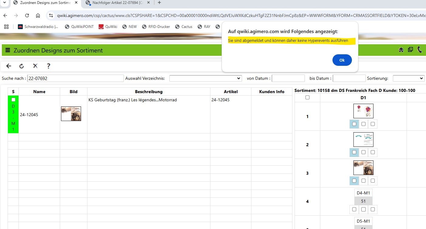
Task: Click the home icon in green header
Action: (x=401, y=50)
